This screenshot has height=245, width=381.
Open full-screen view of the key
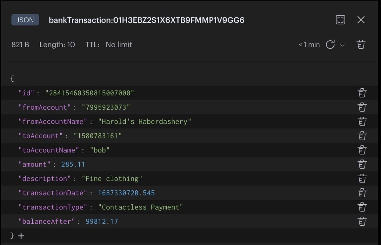[340, 20]
